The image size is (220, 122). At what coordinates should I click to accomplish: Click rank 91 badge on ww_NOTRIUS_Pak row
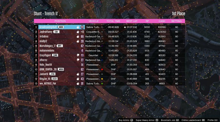[x=82, y=84]
